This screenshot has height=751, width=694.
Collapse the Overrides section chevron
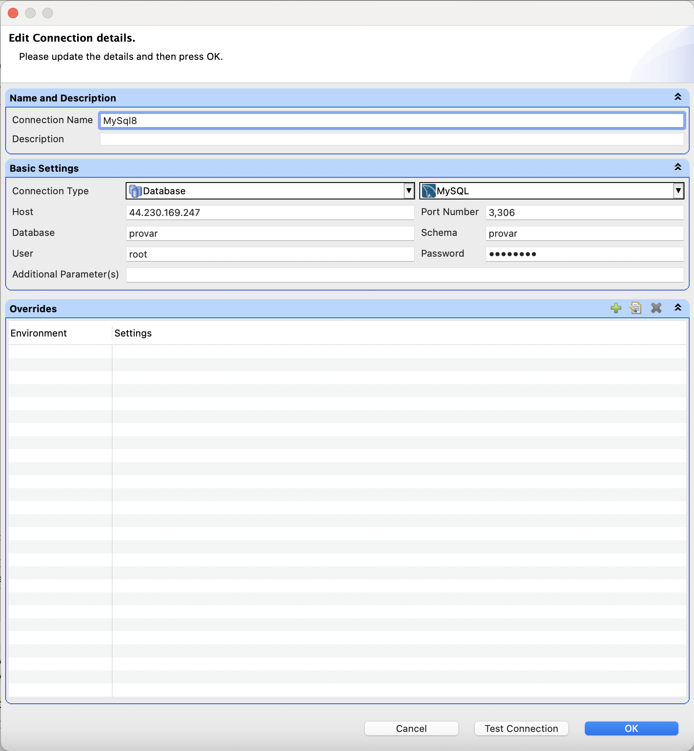coord(678,308)
